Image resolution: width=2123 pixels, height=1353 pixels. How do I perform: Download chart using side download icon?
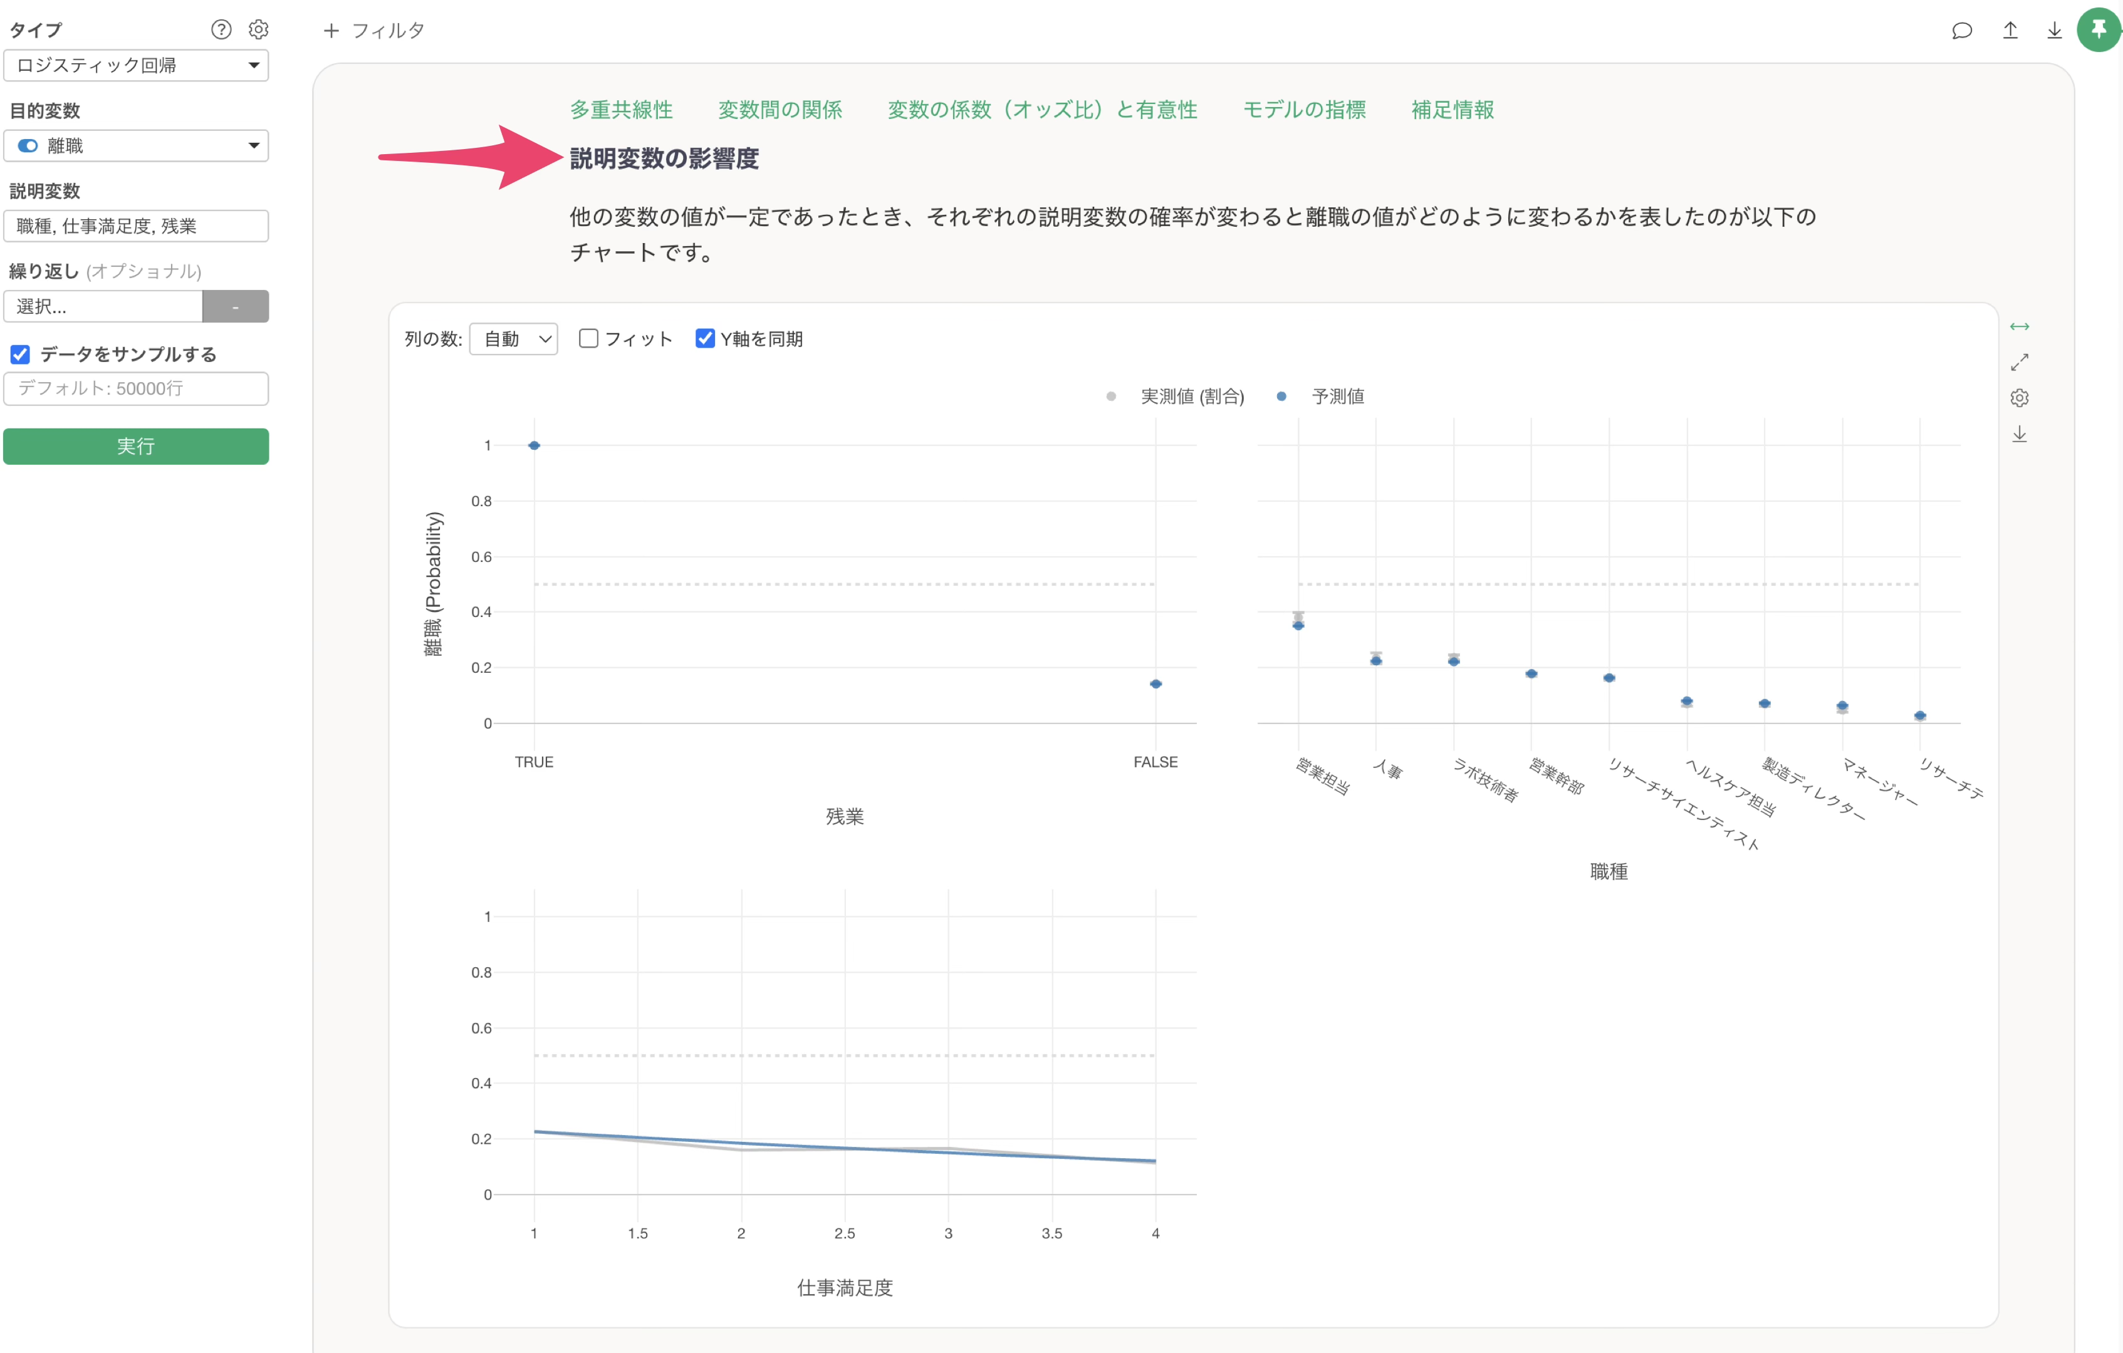click(x=2019, y=435)
